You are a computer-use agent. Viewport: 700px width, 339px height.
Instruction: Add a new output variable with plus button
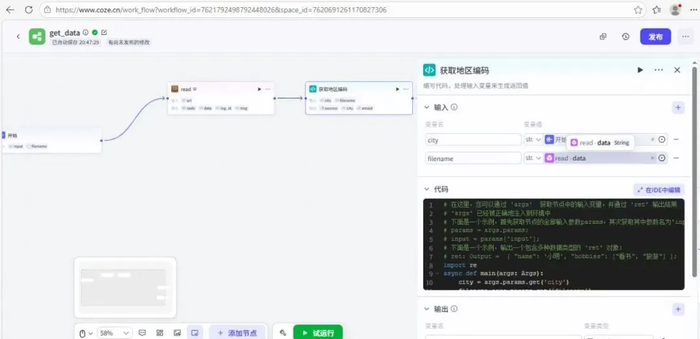pyautogui.click(x=678, y=309)
